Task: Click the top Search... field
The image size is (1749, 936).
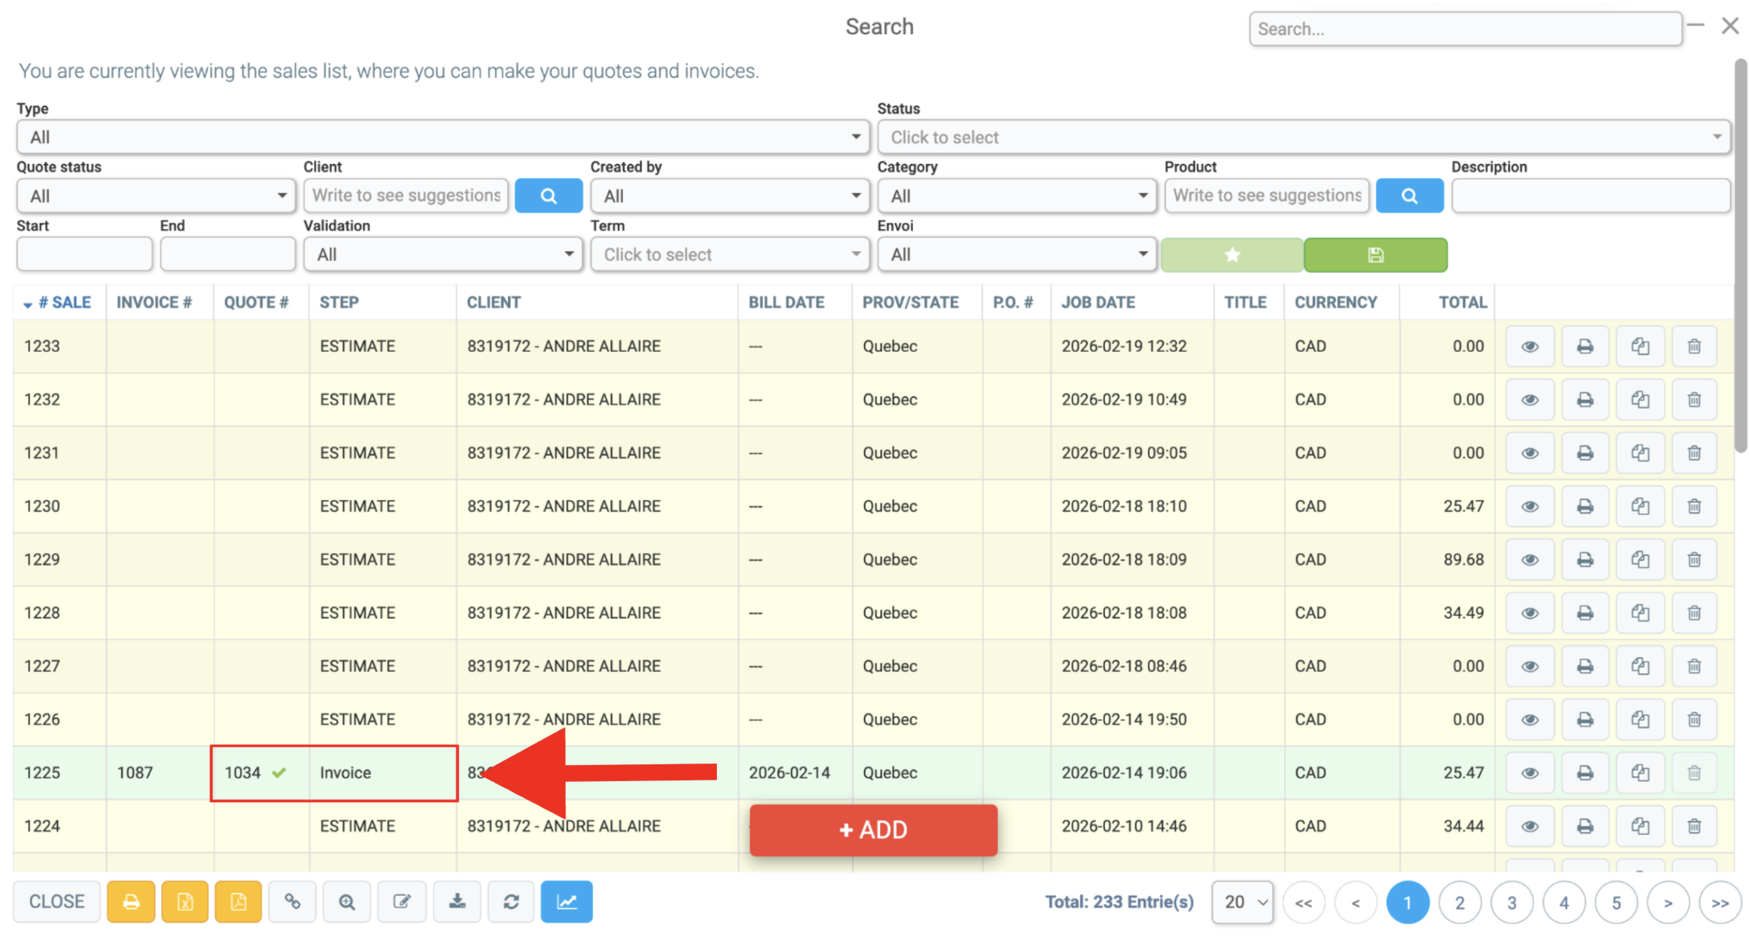Action: [1465, 29]
